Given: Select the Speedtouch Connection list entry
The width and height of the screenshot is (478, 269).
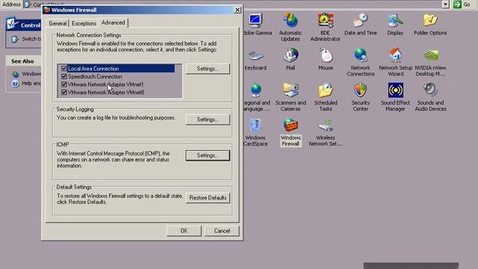Looking at the screenshot, I should coord(95,76).
